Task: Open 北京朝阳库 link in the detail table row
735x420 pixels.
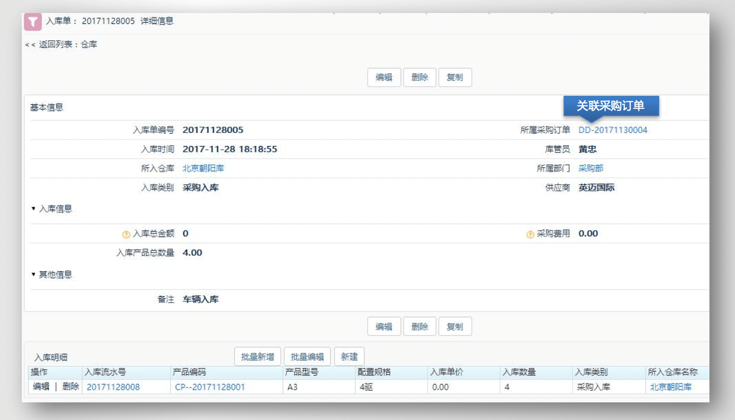Action: point(670,387)
